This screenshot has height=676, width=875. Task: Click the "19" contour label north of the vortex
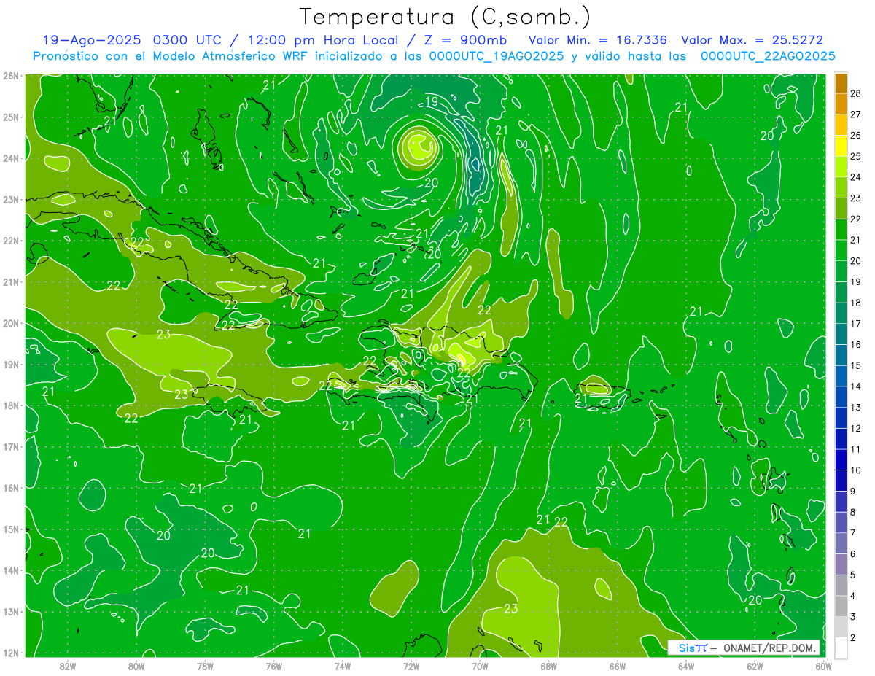coord(431,101)
